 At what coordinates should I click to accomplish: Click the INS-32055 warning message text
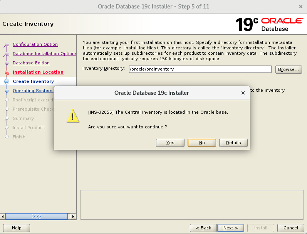click(158, 112)
